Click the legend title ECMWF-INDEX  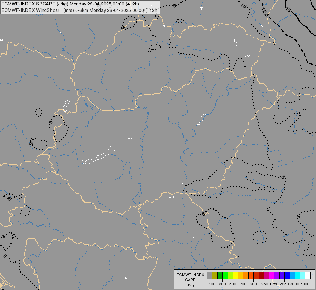[190, 275]
